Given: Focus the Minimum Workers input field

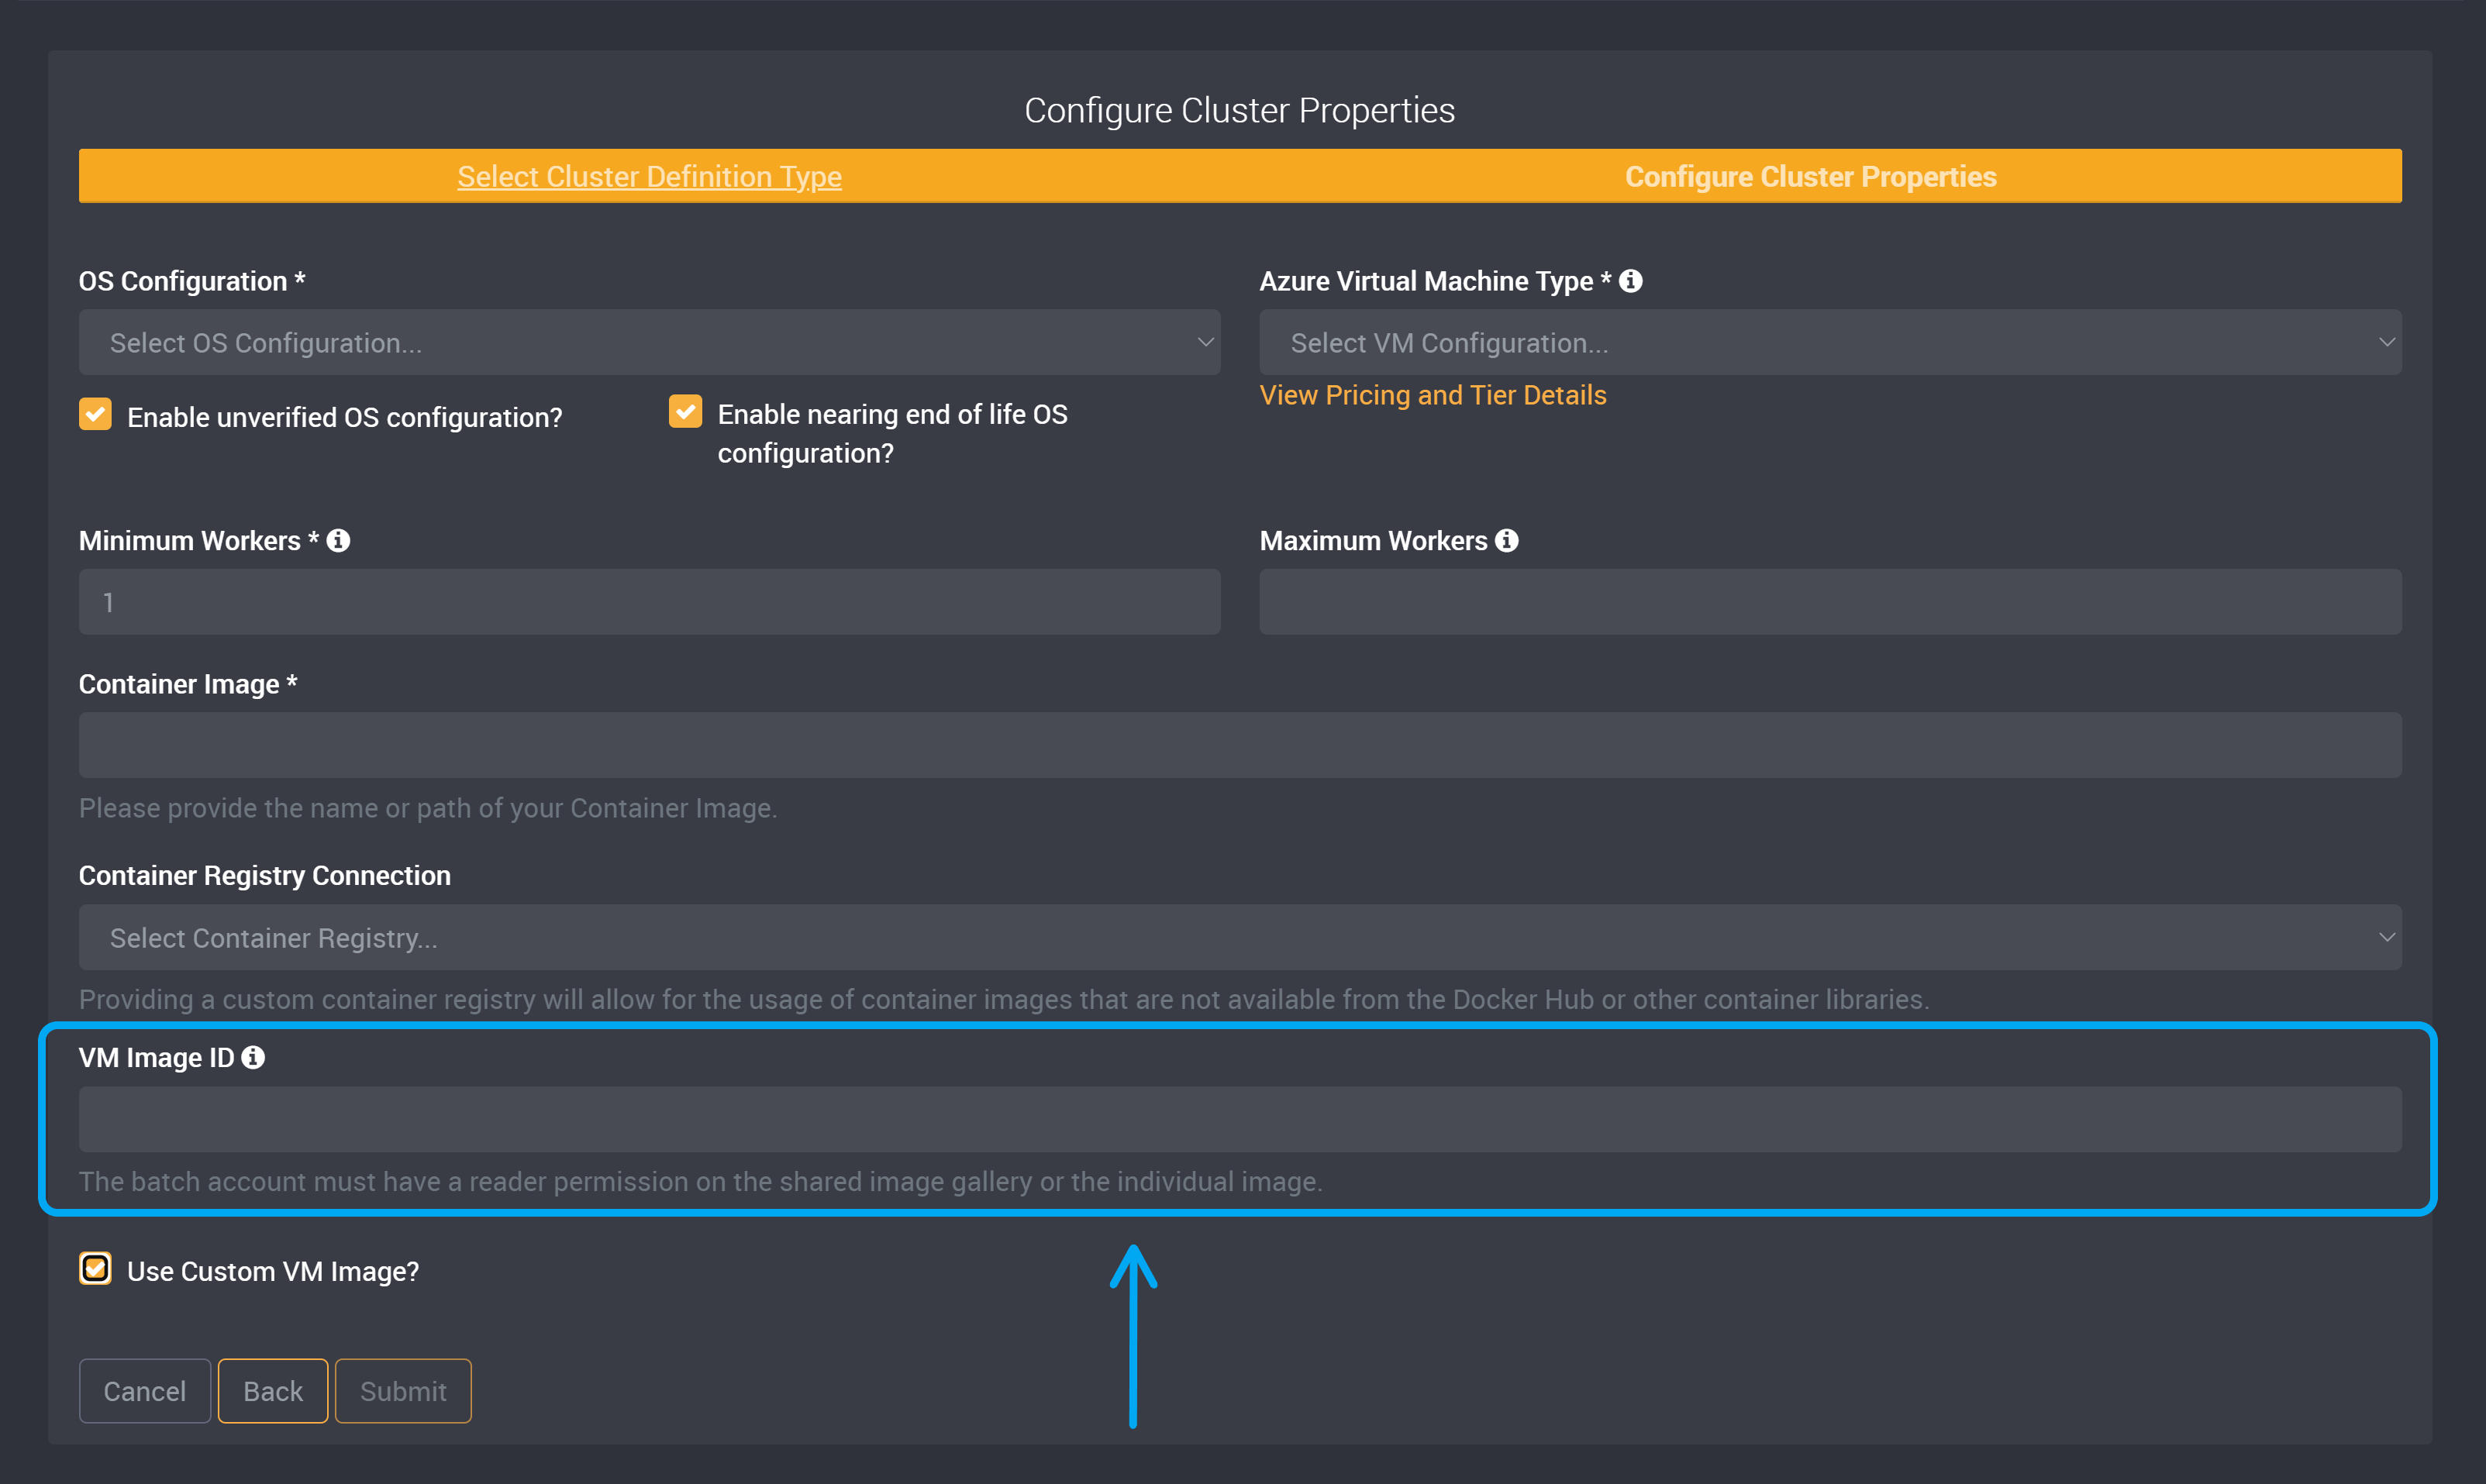Looking at the screenshot, I should (x=649, y=602).
